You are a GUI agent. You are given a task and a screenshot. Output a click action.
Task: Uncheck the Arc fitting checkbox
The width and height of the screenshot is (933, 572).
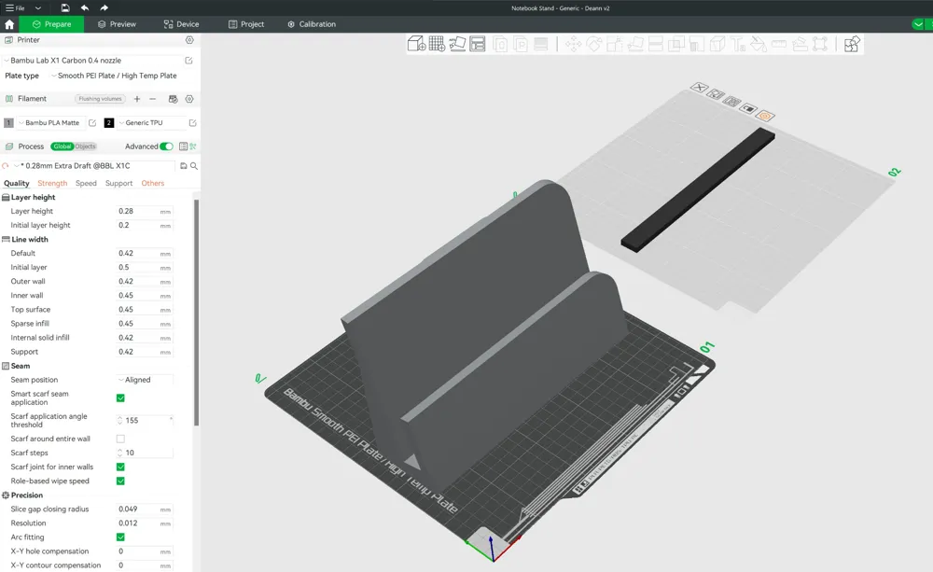point(120,537)
